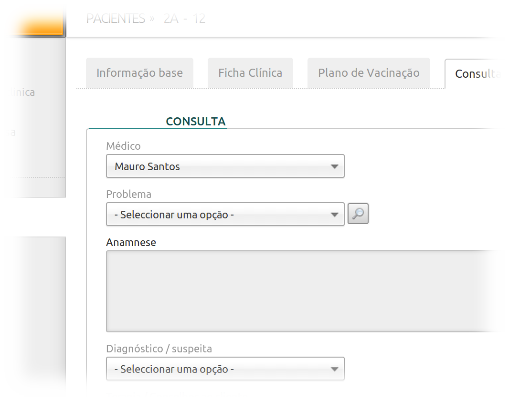Open the Ficha Clínica tab
Viewport: 509px width, 401px height.
250,73
